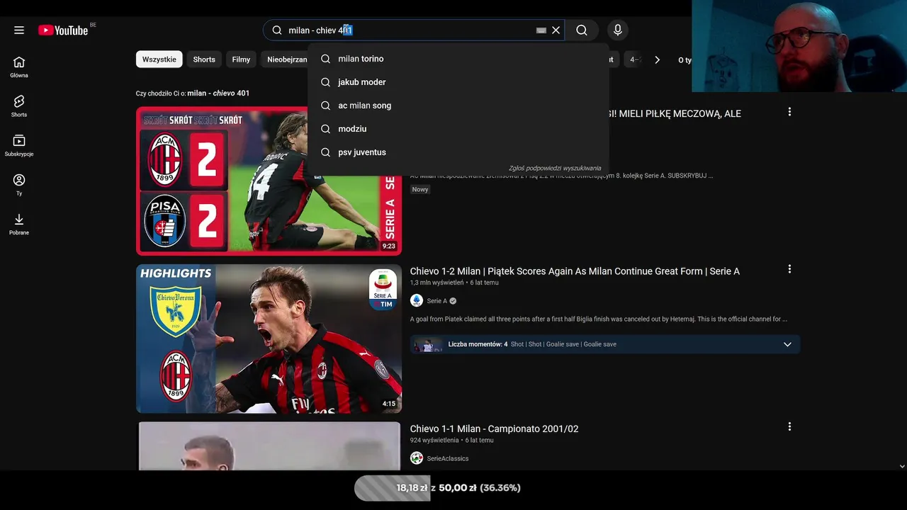Viewport: 907px width, 510px height.
Task: Show more filter chips with right arrow
Action: pos(657,59)
